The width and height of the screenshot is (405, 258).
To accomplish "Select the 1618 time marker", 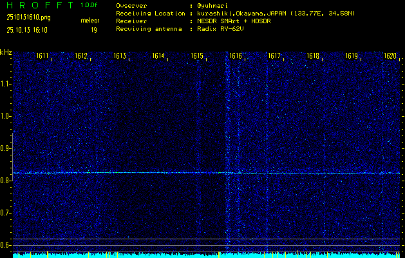I will click(313, 56).
